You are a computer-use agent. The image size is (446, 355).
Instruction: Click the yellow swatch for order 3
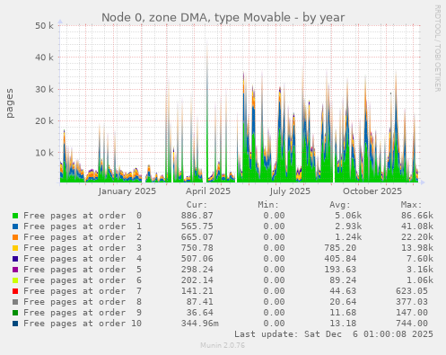15,248
